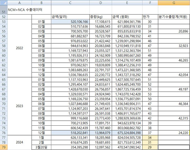This screenshot has width=190, height=150.
Task: Select column E header
Action: coord(127,3)
